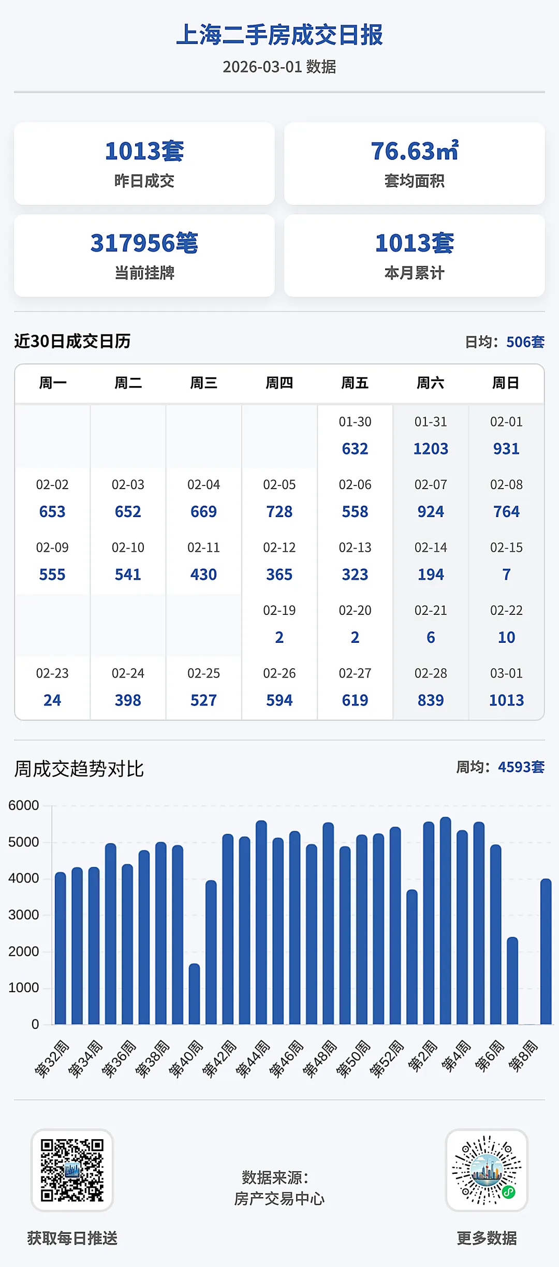Click the 第8周 axis label
This screenshot has width=559, height=1267.
(x=523, y=1055)
